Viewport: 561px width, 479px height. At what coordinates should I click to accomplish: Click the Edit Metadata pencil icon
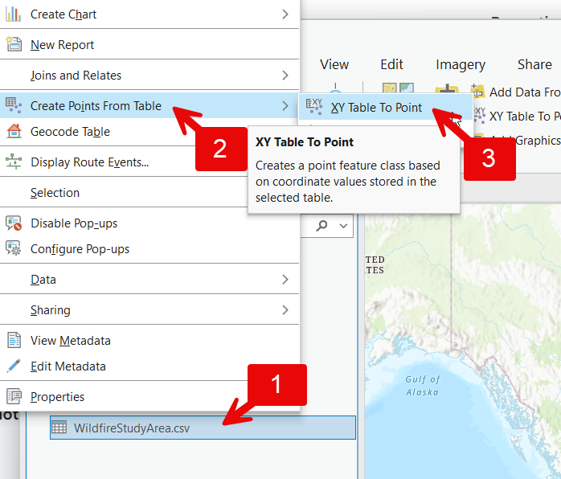pos(14,366)
